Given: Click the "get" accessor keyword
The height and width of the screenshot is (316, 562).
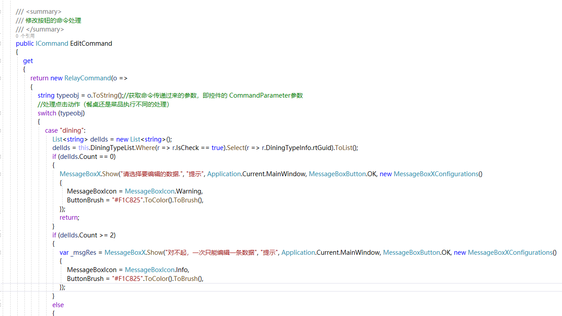Looking at the screenshot, I should pyautogui.click(x=28, y=61).
